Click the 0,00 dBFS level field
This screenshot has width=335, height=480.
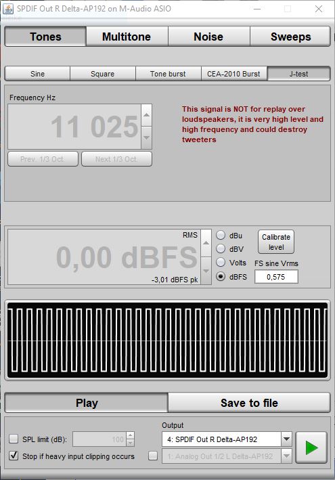[x=104, y=257]
